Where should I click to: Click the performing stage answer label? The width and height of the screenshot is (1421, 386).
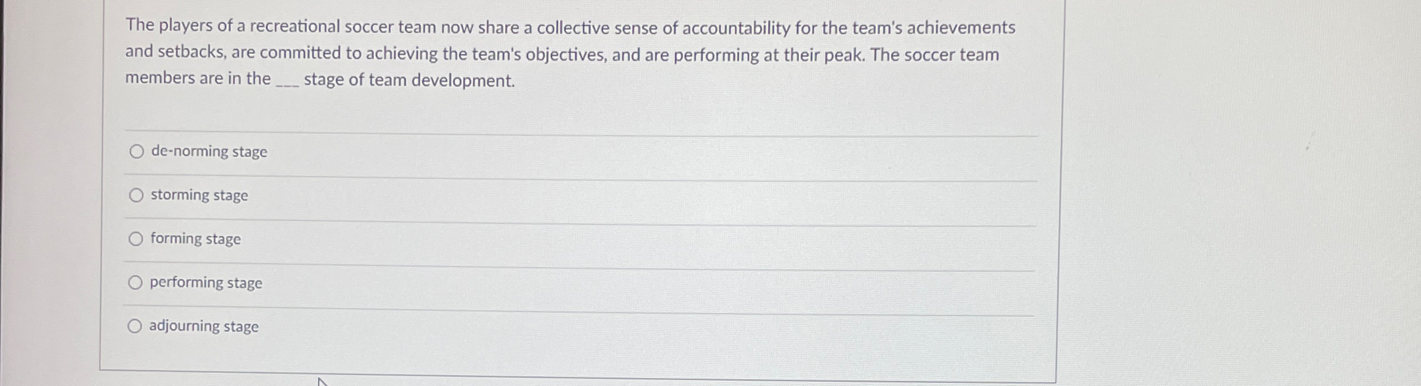[x=206, y=282]
